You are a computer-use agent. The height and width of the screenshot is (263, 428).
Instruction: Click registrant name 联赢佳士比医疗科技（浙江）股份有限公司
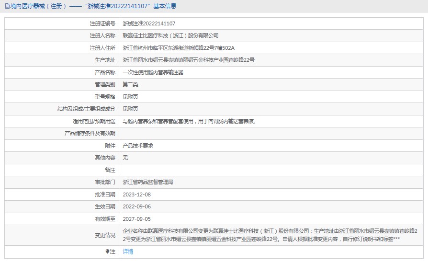[170, 35]
